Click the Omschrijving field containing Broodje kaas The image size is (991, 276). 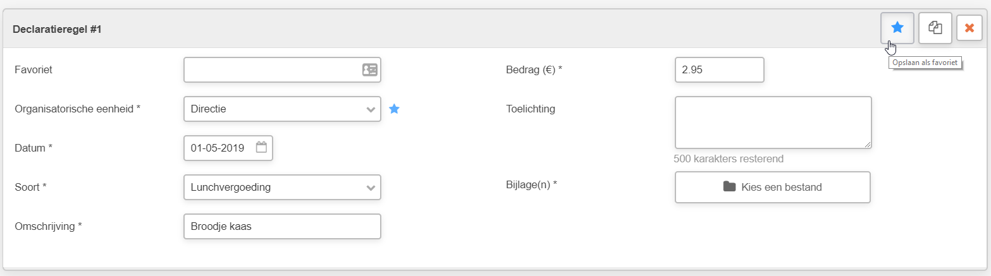283,226
